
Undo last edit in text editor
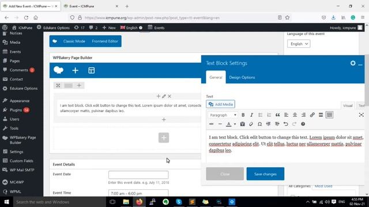pyautogui.click(x=286, y=124)
